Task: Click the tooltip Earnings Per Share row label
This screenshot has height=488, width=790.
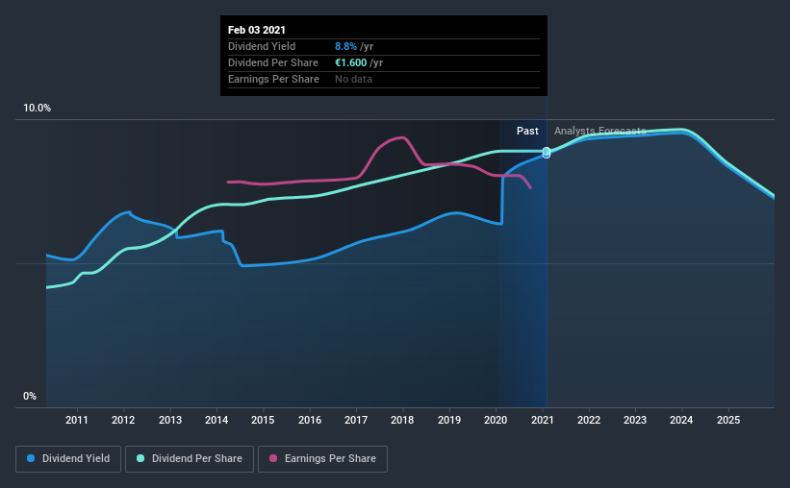Action: point(273,79)
